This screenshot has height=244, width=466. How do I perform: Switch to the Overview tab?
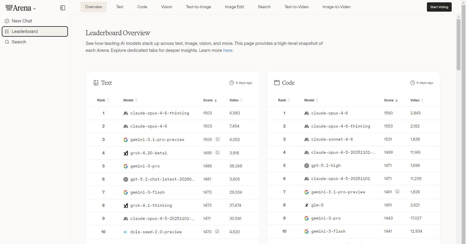[94, 7]
